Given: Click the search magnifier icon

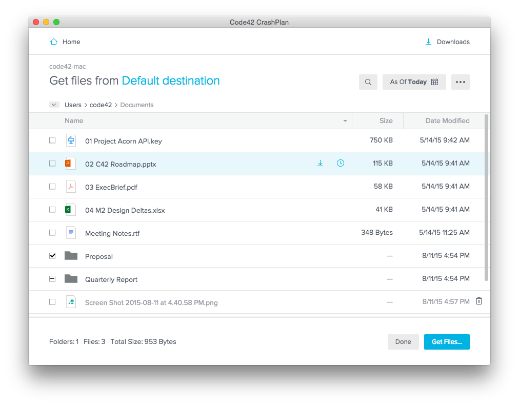Looking at the screenshot, I should pyautogui.click(x=368, y=82).
